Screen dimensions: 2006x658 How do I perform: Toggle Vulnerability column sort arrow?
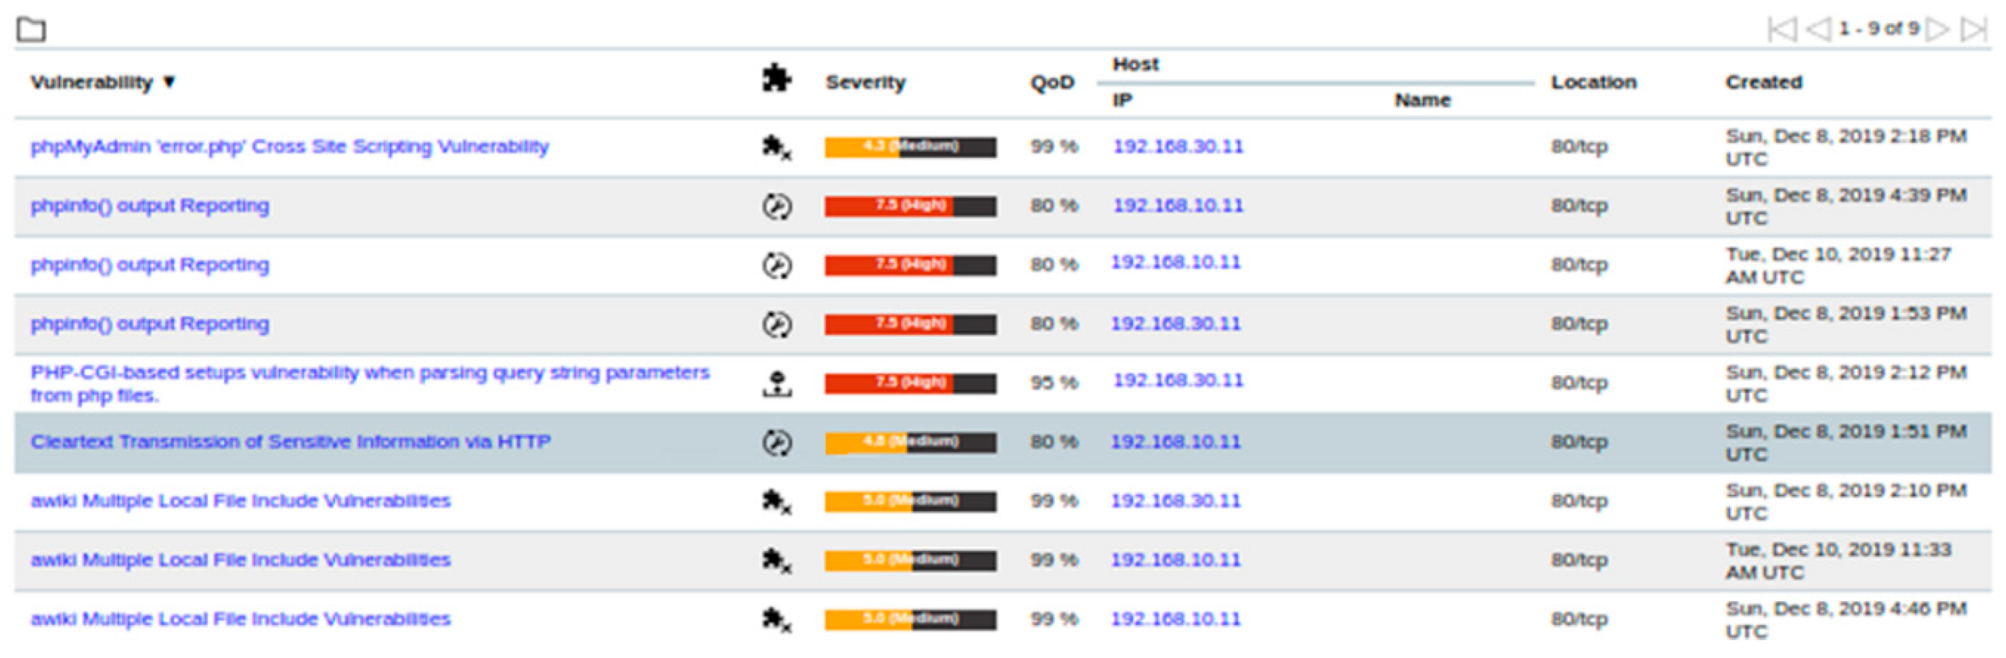pos(170,82)
